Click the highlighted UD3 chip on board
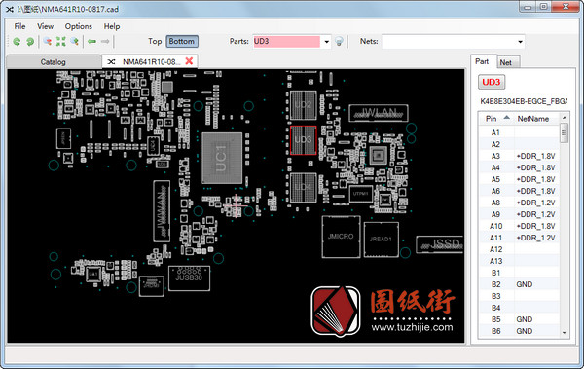Viewport: 584px width, 369px height. click(x=303, y=140)
